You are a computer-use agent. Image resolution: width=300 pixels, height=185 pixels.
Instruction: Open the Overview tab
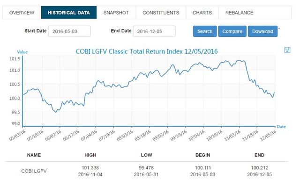[22, 13]
